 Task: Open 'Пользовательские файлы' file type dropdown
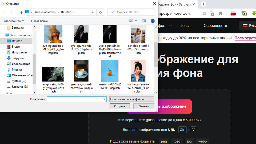coord(131,99)
